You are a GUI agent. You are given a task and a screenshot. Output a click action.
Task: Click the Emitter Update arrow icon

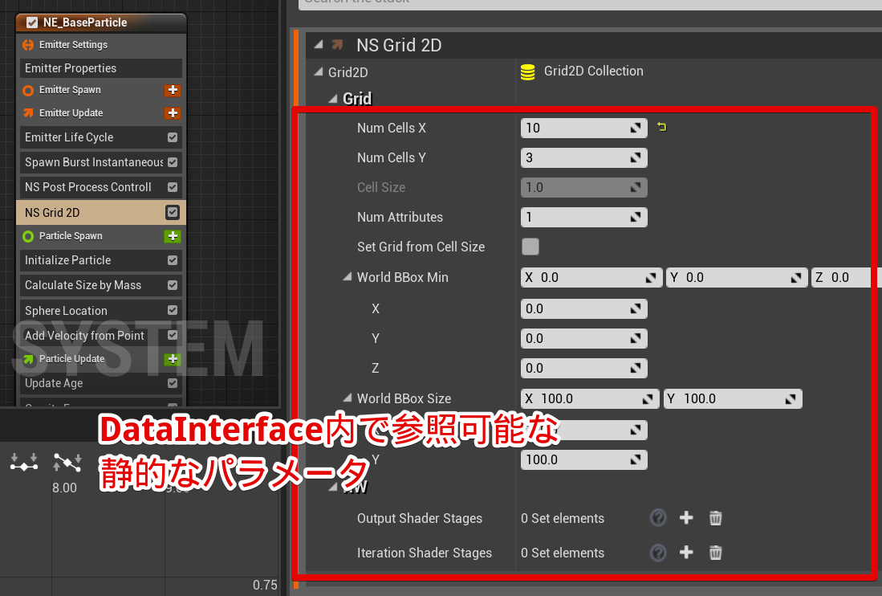28,113
